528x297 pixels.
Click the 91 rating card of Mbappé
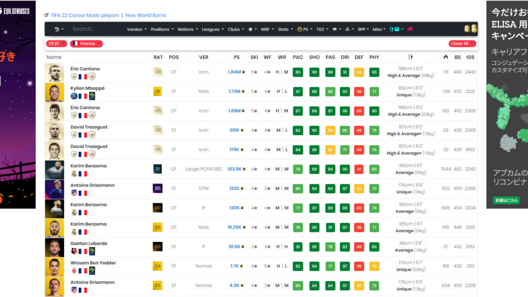tap(157, 91)
